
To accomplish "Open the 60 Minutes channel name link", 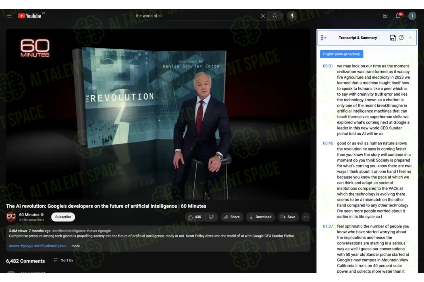I will tap(29, 215).
